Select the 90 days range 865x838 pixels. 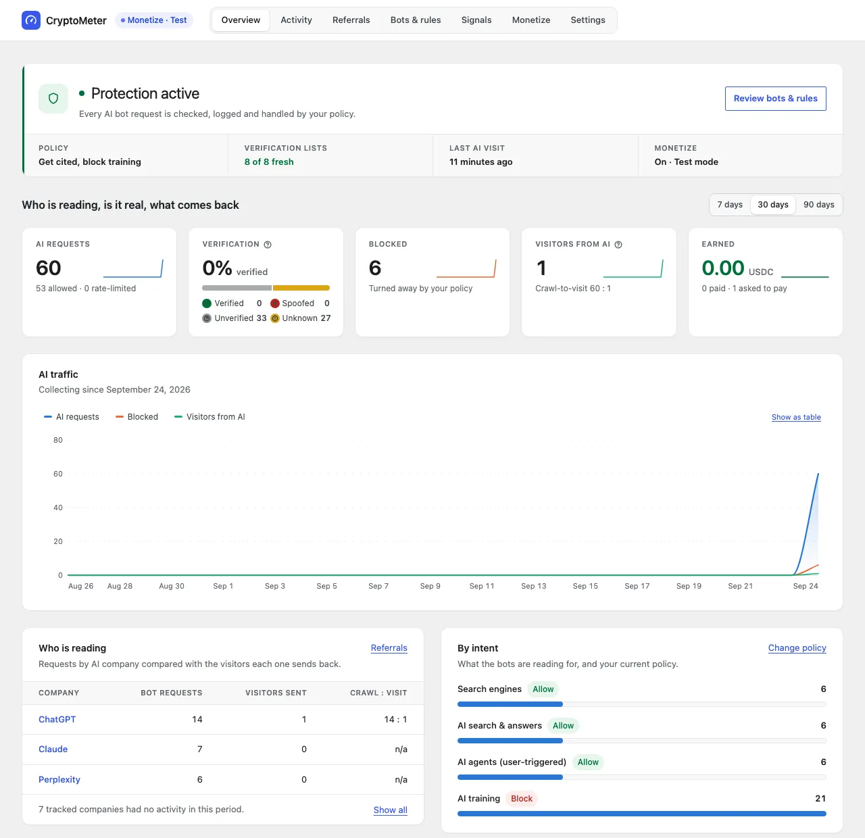(x=819, y=205)
